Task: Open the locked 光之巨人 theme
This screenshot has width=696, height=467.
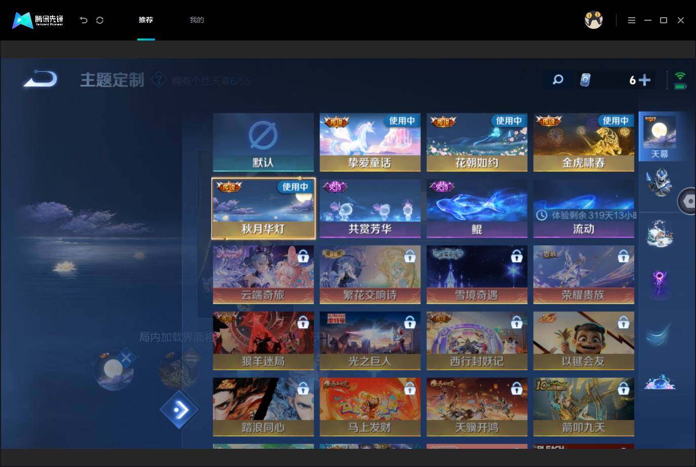Action: (x=370, y=341)
